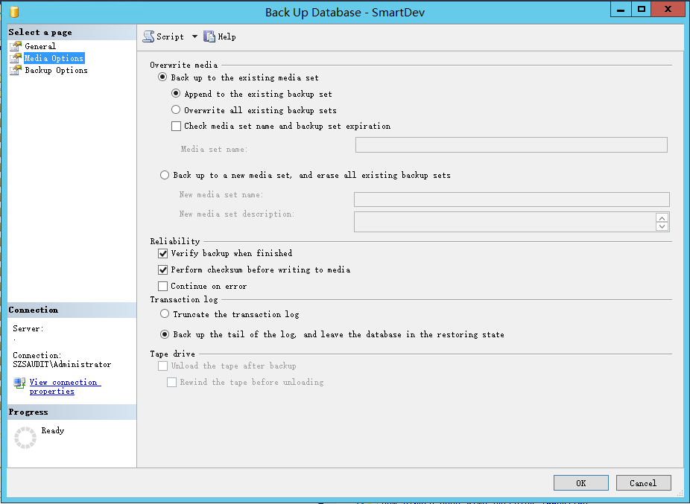Select the General page icon
The image size is (690, 504).
click(x=16, y=46)
